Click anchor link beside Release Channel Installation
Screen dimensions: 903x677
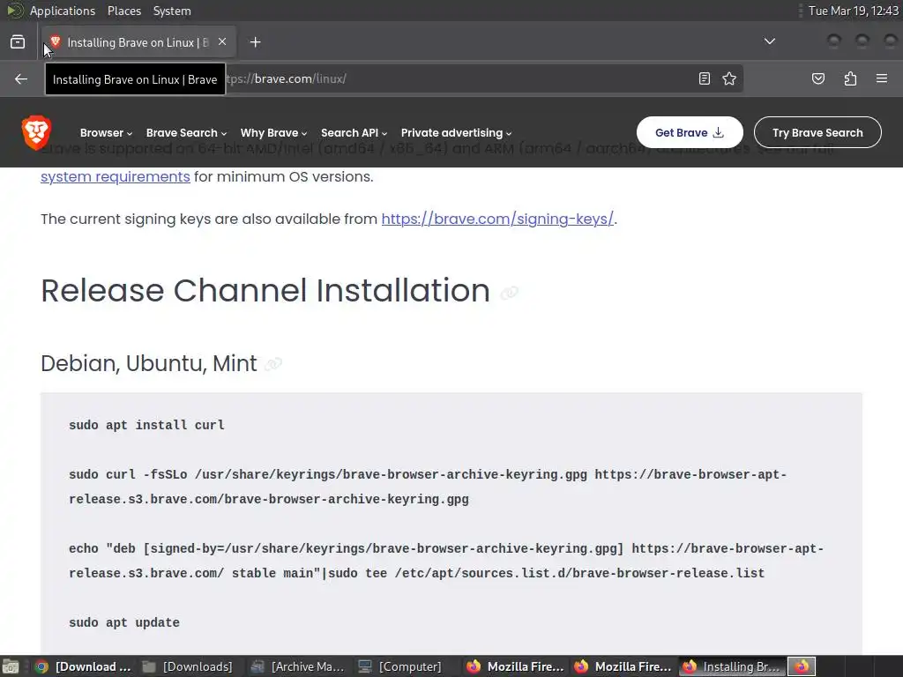pyautogui.click(x=509, y=293)
